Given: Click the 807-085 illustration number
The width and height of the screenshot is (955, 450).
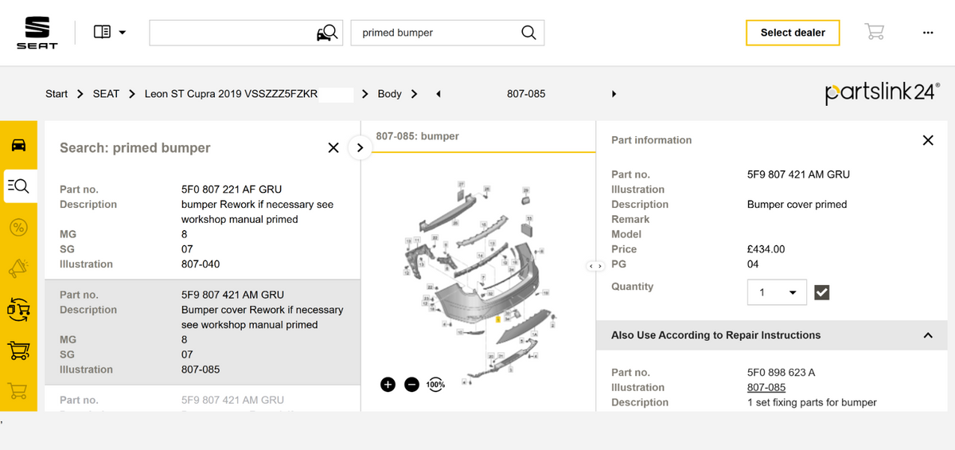Looking at the screenshot, I should click(526, 94).
